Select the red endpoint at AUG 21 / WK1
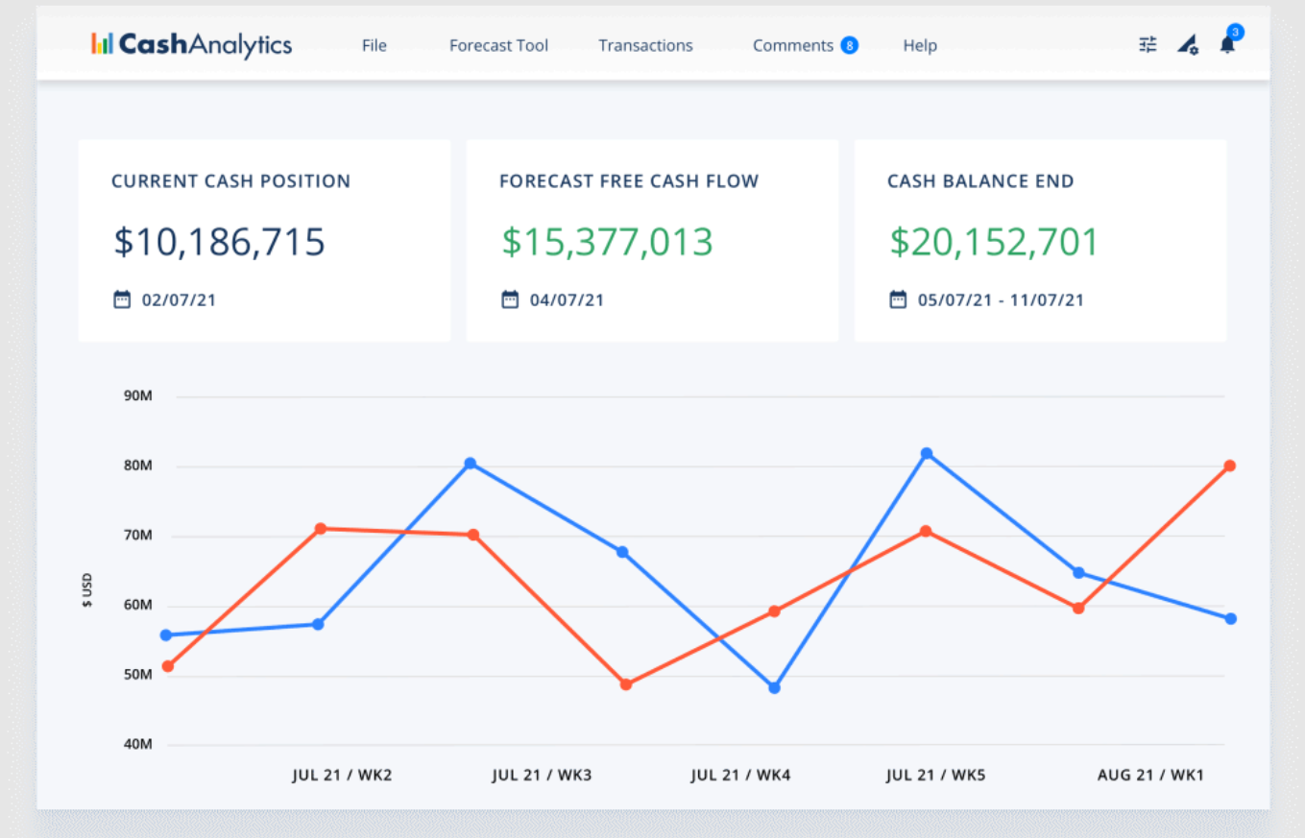Image resolution: width=1305 pixels, height=838 pixels. [1230, 466]
